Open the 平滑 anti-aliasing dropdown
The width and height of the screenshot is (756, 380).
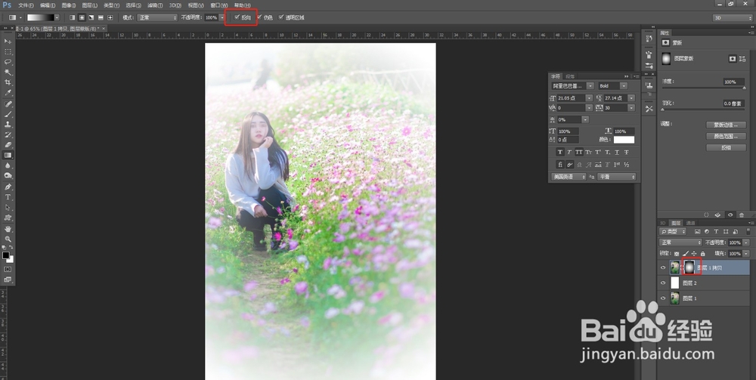(x=617, y=177)
